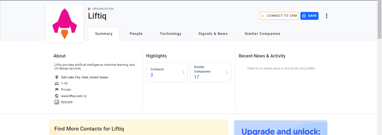Select the Similar Companies tab
The height and width of the screenshot is (135, 382).
[x=262, y=34]
